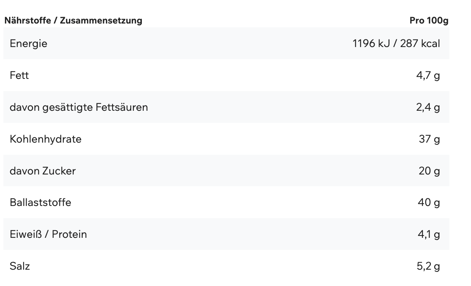Click the 40 g fibre value

point(429,203)
